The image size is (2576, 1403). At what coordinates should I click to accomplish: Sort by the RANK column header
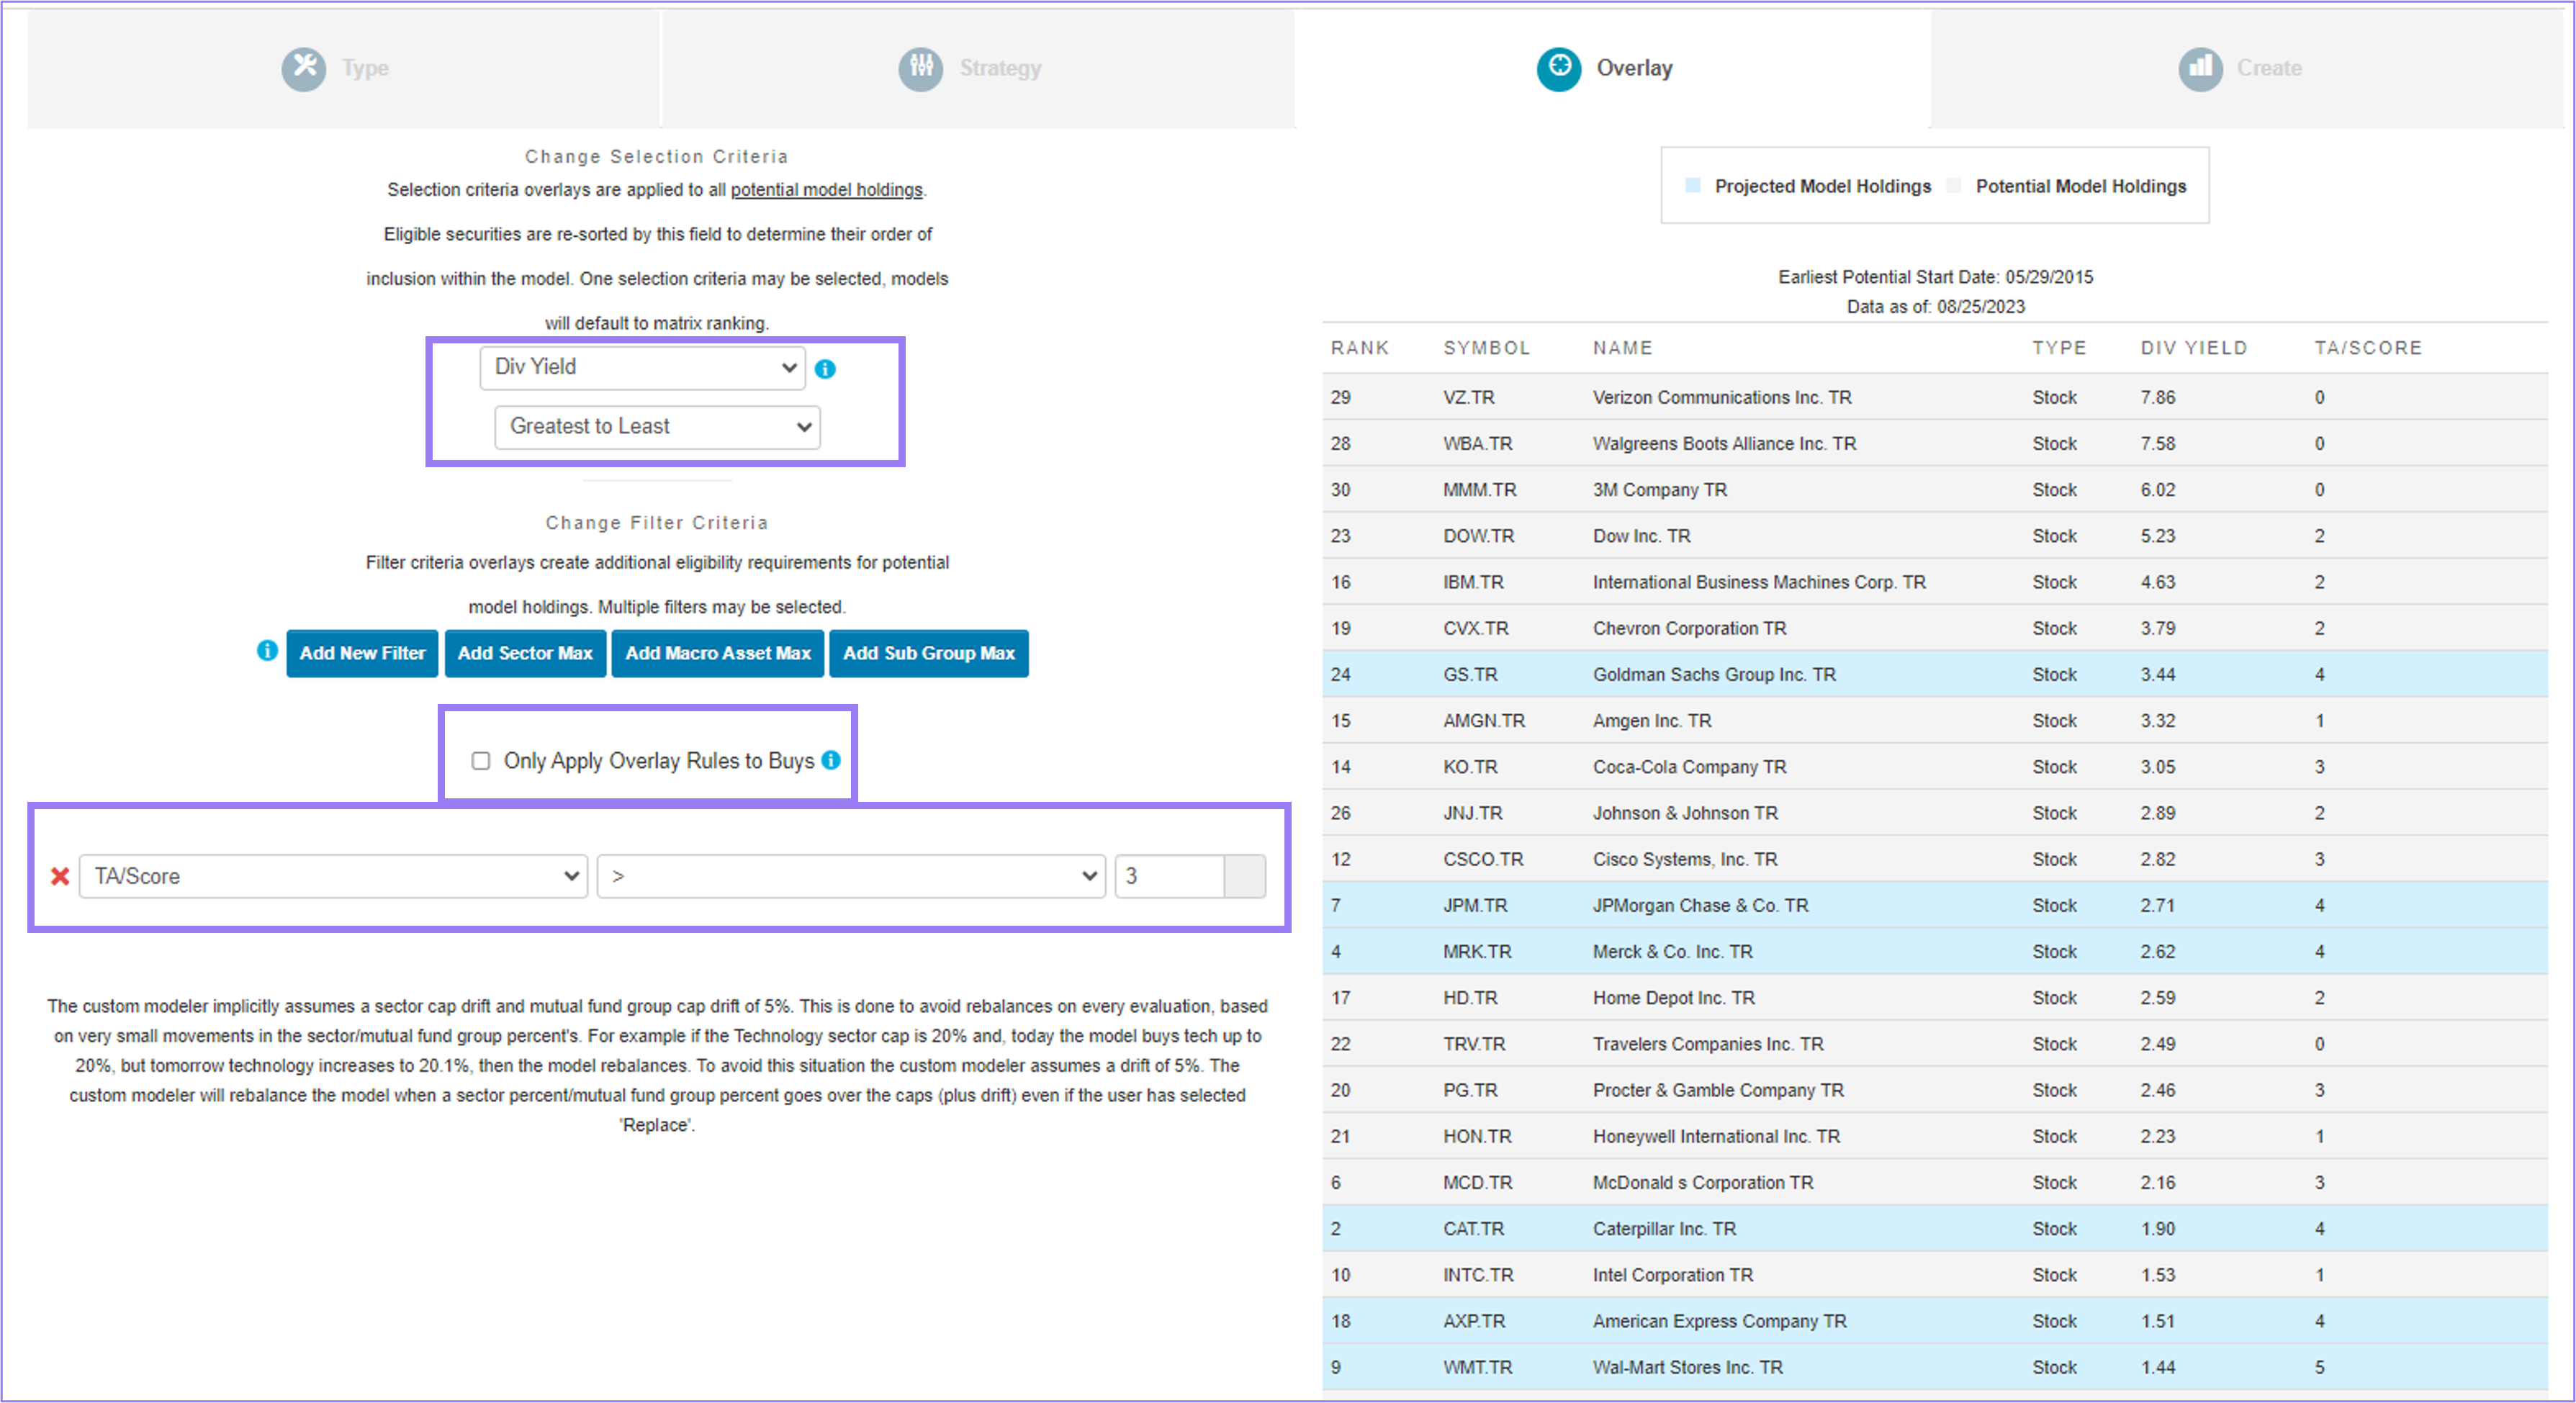[x=1359, y=348]
